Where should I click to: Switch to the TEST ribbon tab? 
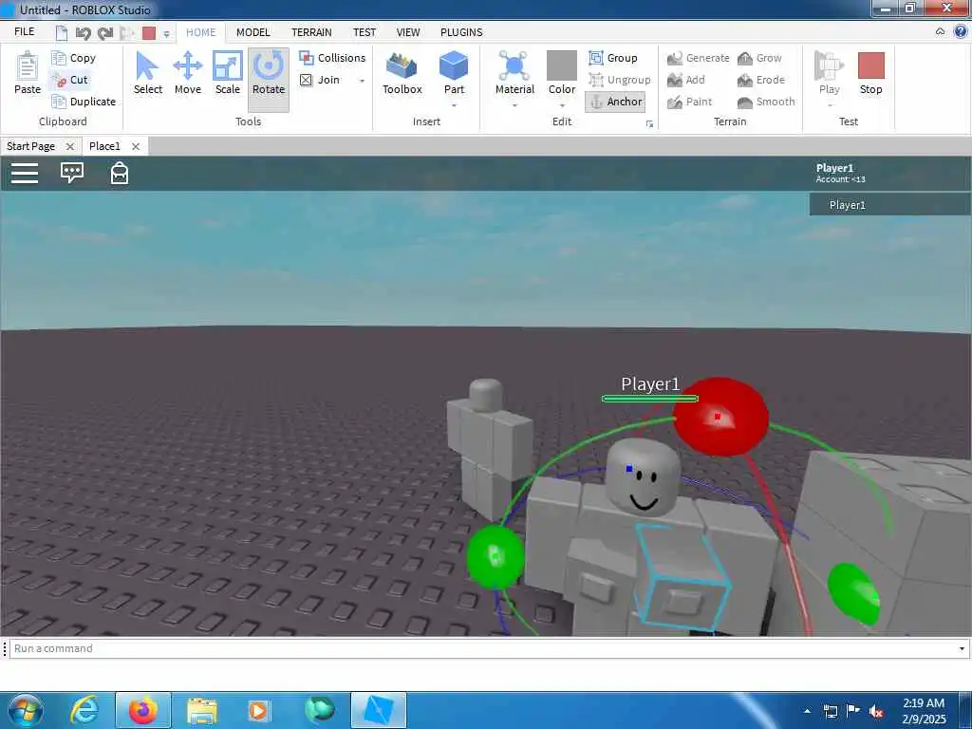pyautogui.click(x=364, y=32)
